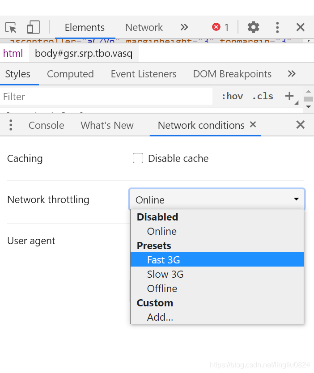Open the Event Listeners tab
Image resolution: width=314 pixels, height=373 pixels.
click(x=144, y=74)
